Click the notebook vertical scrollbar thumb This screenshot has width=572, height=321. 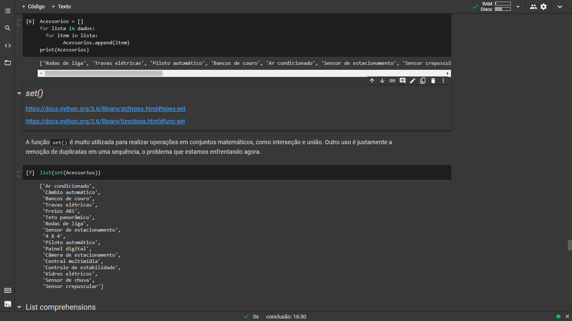coord(569,245)
